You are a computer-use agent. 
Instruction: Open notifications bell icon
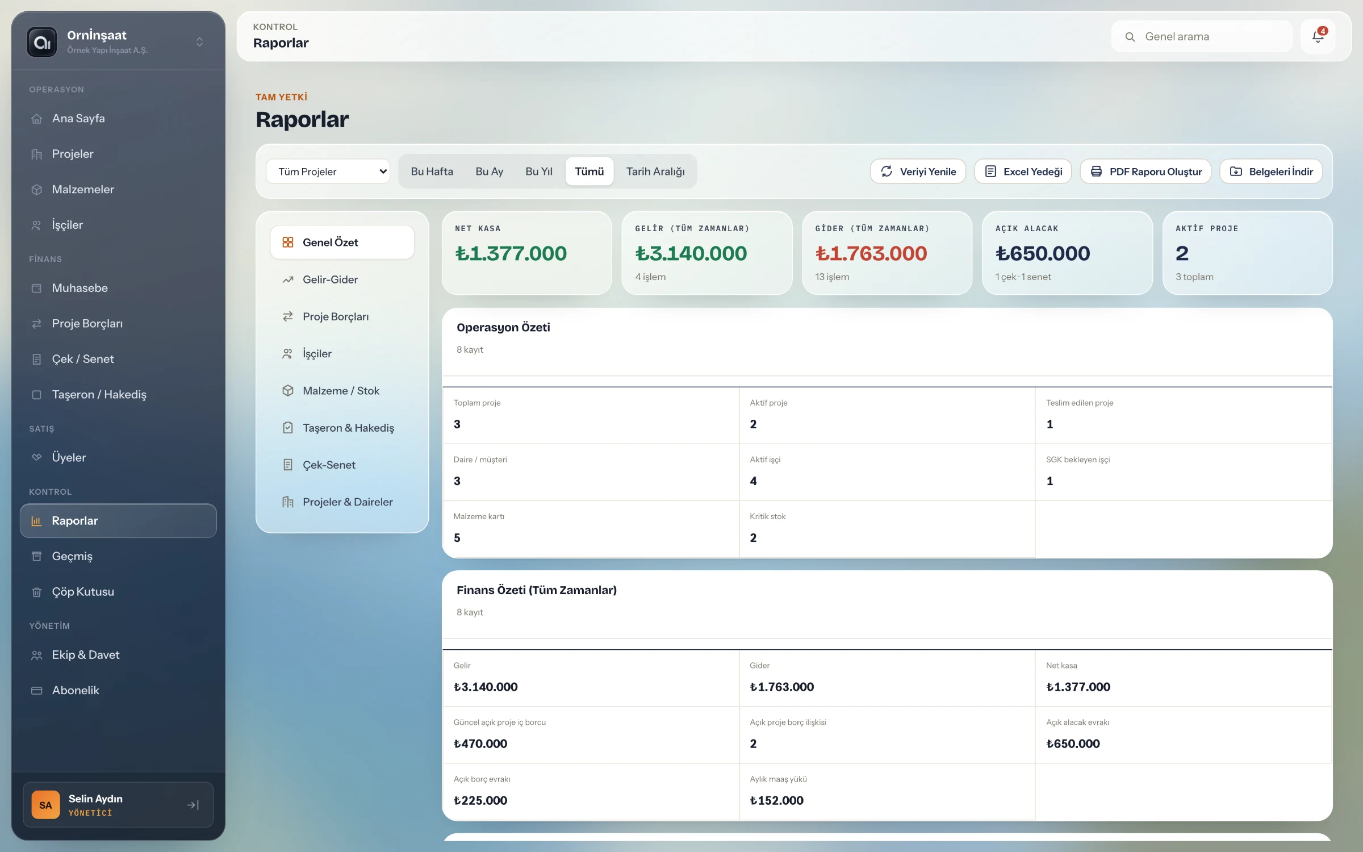coord(1318,36)
